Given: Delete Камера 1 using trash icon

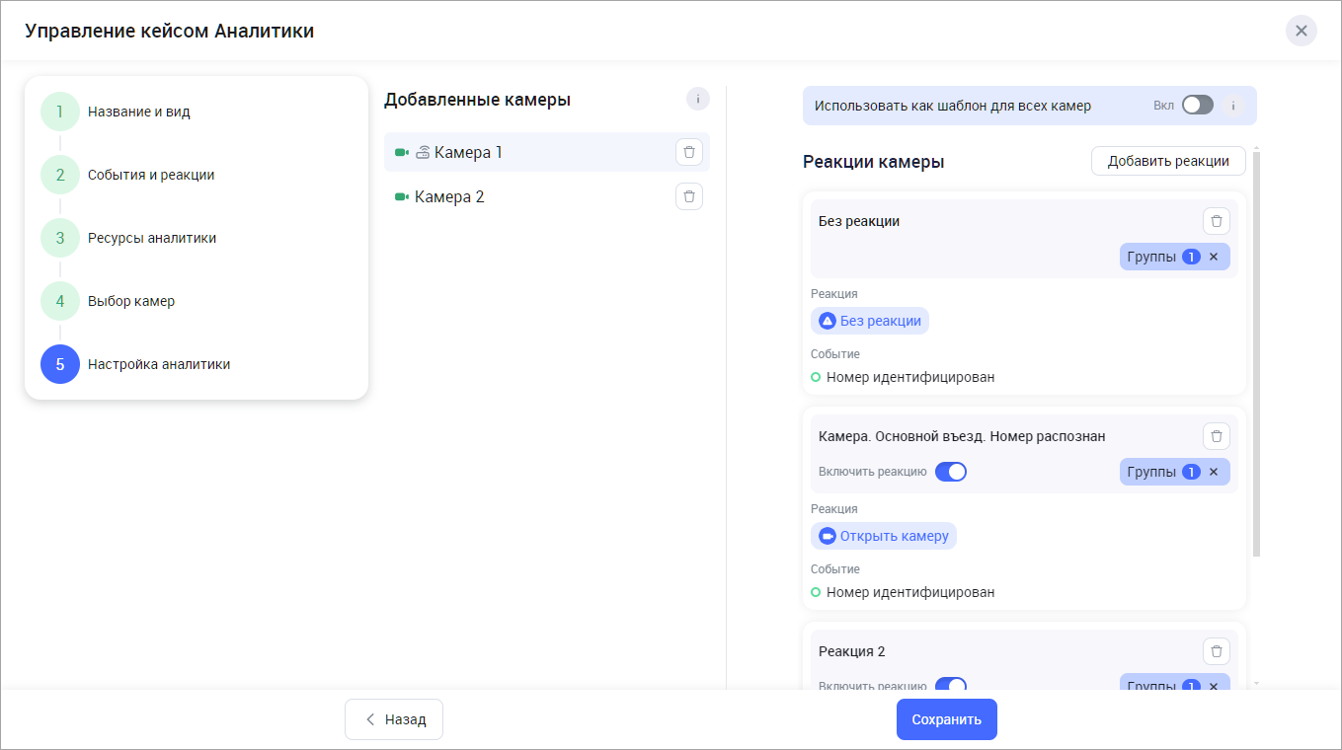Looking at the screenshot, I should coord(688,152).
